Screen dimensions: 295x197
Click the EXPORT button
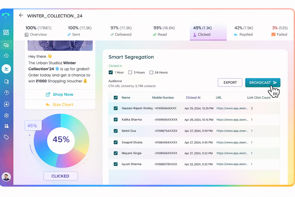[230, 82]
